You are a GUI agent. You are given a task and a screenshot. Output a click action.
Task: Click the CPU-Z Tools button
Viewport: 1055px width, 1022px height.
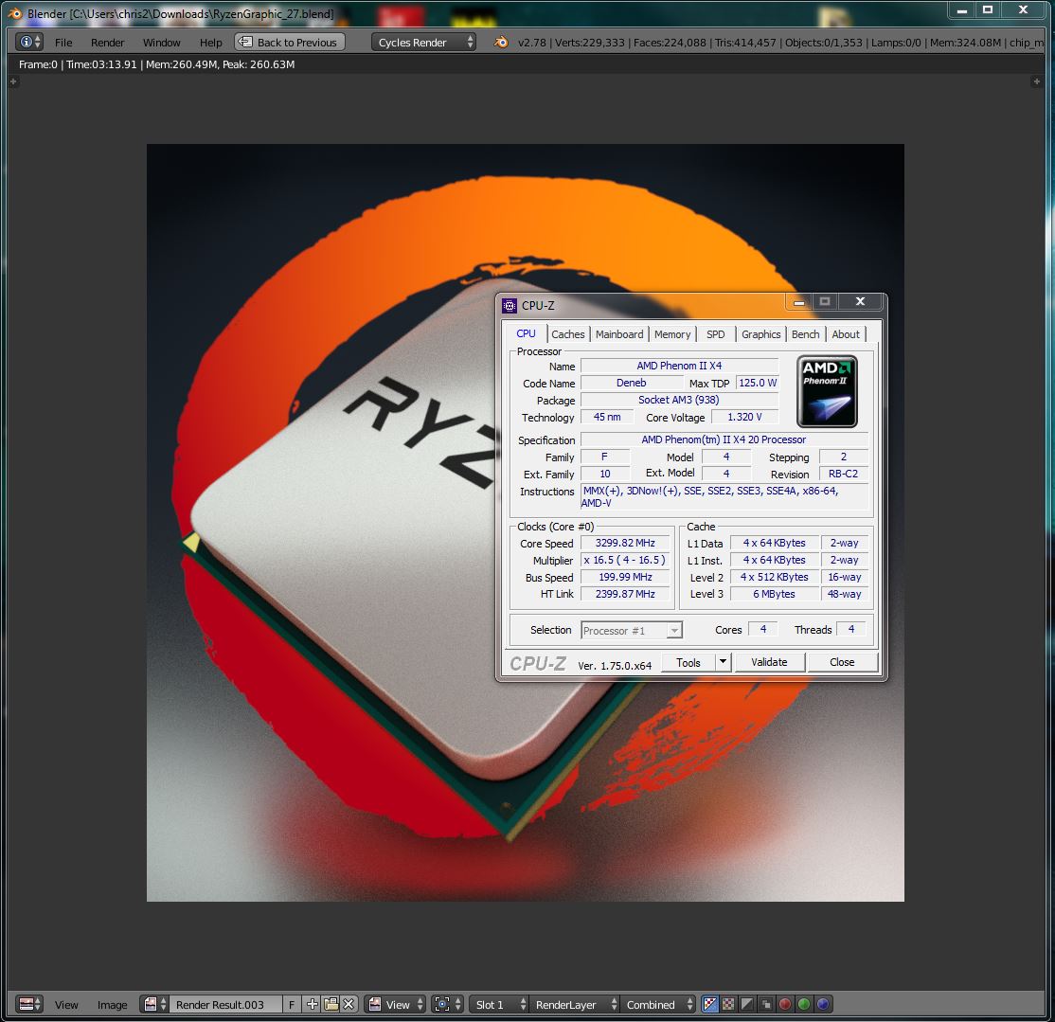coord(688,662)
